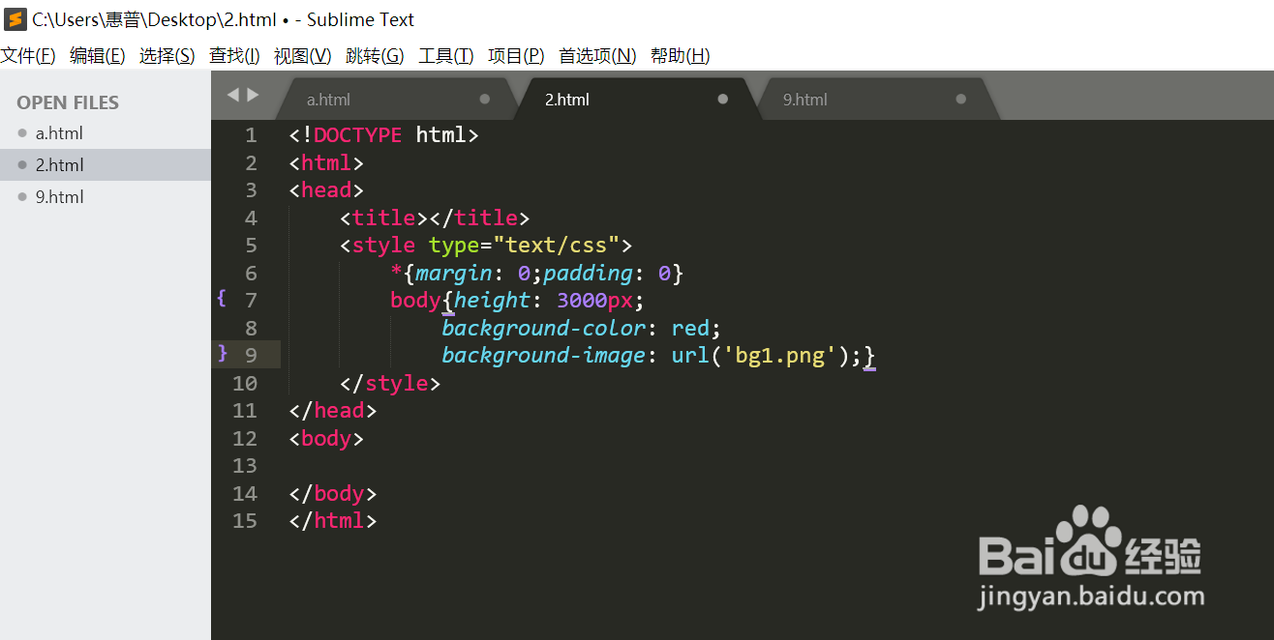1274x640 pixels.
Task: Click the background-color property
Action: [543, 329]
